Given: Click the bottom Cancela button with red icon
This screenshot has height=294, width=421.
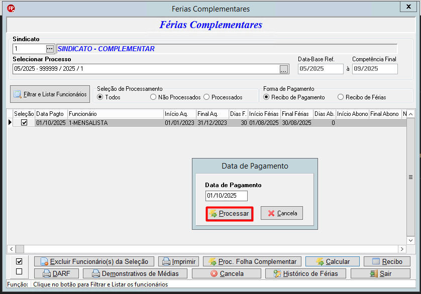Looking at the screenshot, I should 227,273.
